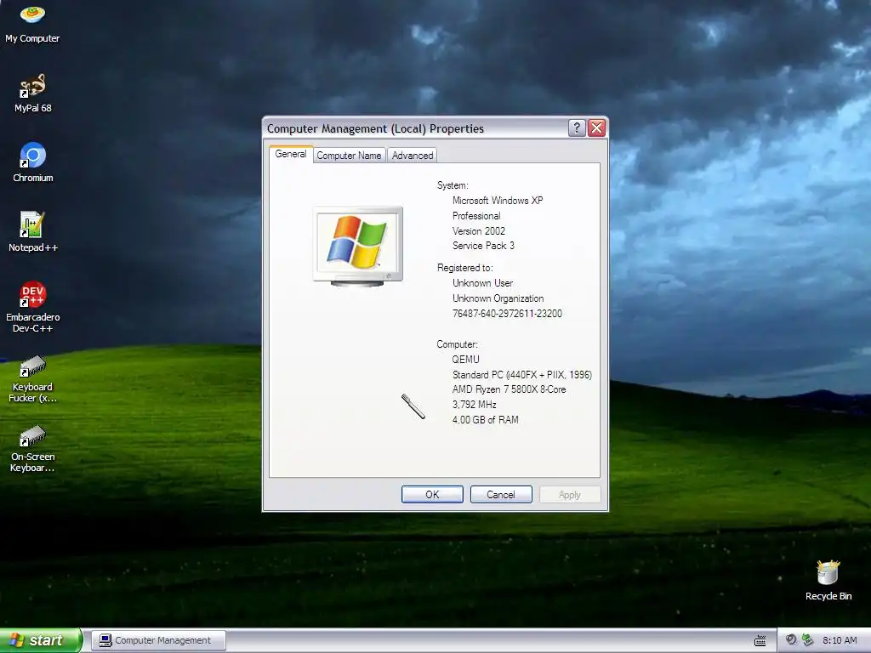Dismiss the dialog with Cancel
This screenshot has height=653, width=871.
click(501, 495)
